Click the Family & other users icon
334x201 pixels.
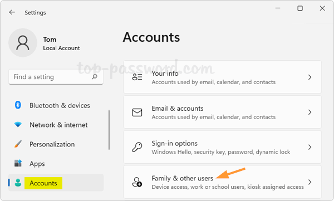(x=137, y=182)
